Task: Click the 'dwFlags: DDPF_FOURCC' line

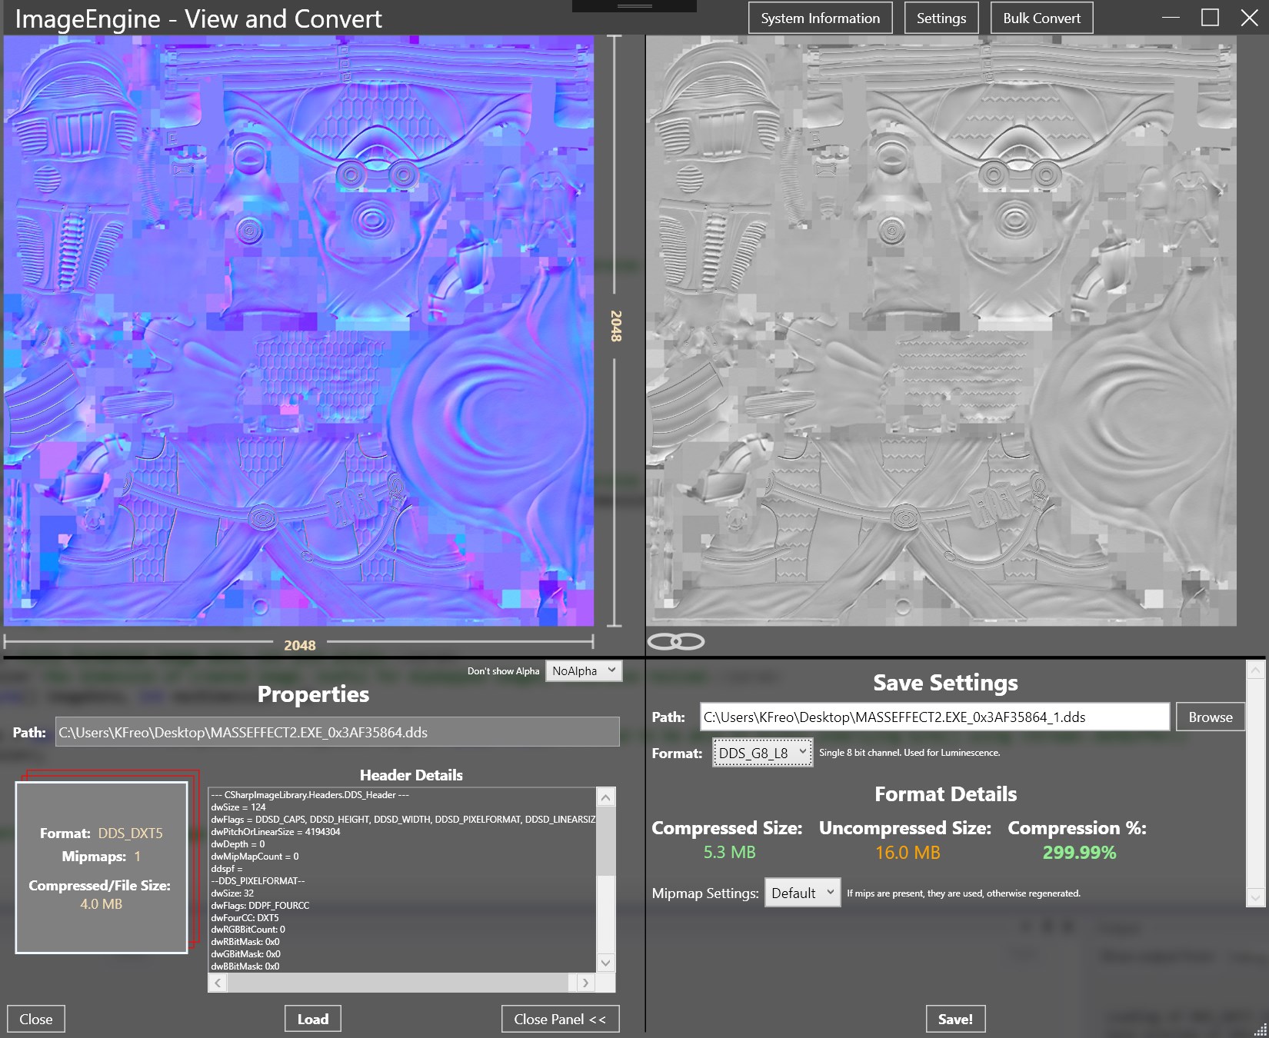Action: [x=260, y=905]
